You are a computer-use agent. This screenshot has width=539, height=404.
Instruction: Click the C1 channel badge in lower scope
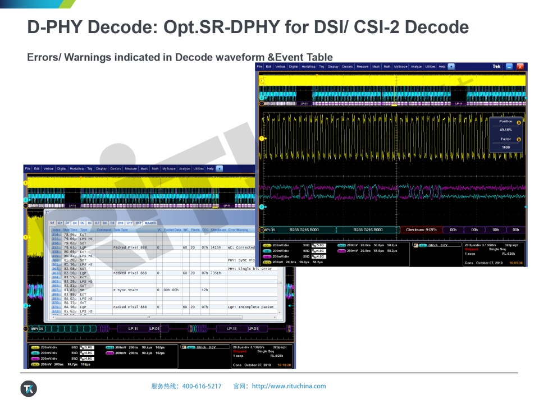pyautogui.click(x=34, y=347)
